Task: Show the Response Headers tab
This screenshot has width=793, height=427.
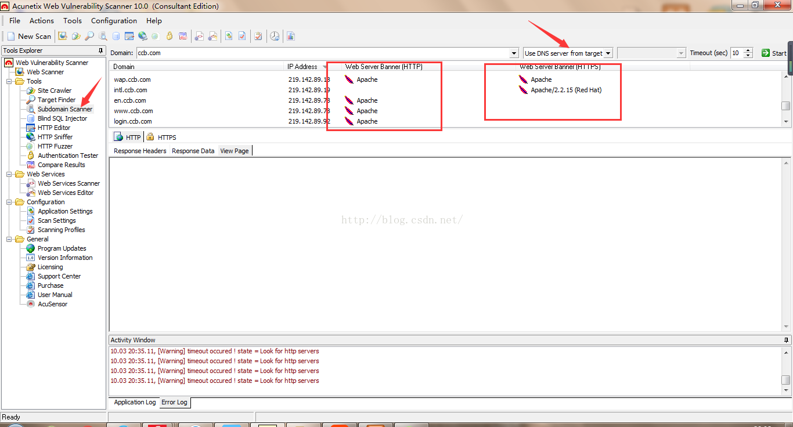Action: (x=140, y=151)
